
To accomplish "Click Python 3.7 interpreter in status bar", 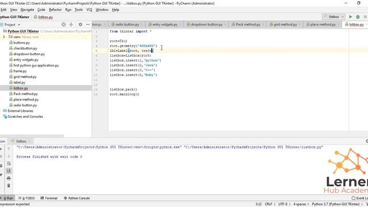I will [x=336, y=204].
